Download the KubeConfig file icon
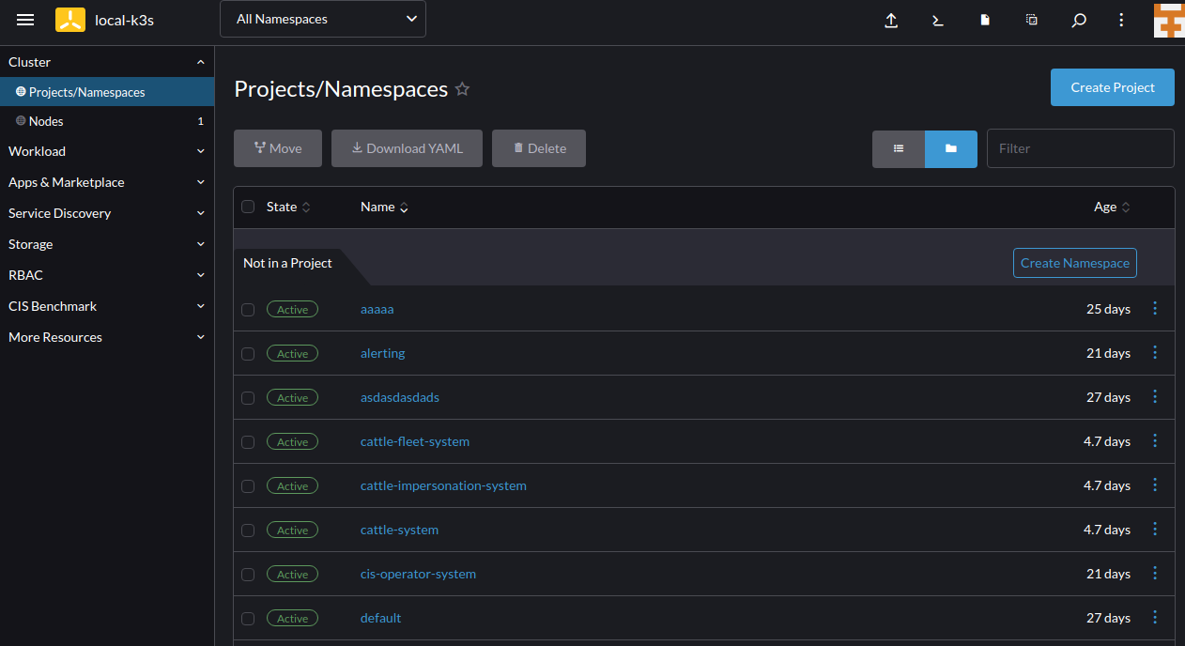The image size is (1185, 646). 984,20
